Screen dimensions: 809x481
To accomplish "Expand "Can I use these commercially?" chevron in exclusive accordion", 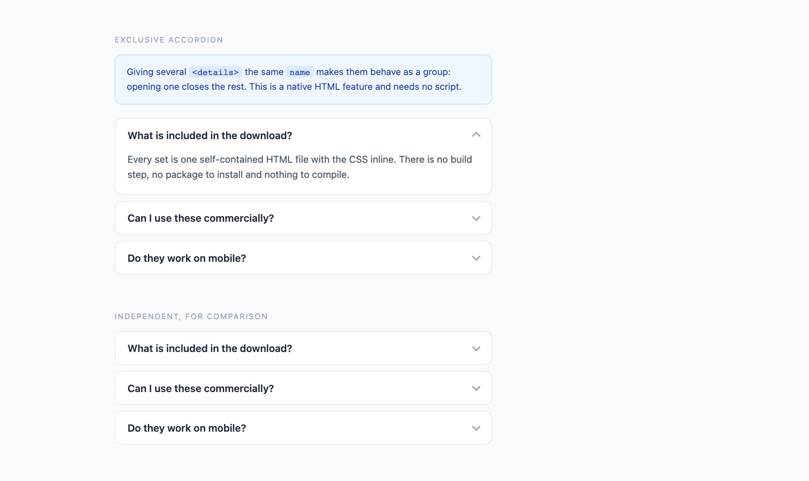I will click(476, 218).
